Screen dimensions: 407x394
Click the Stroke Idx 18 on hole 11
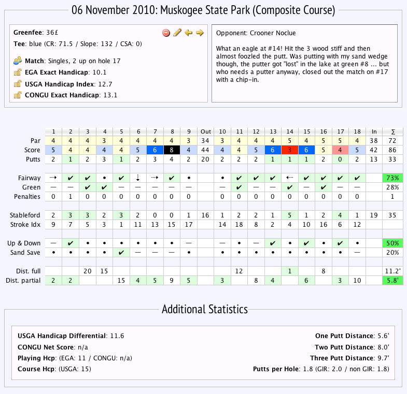pos(239,225)
